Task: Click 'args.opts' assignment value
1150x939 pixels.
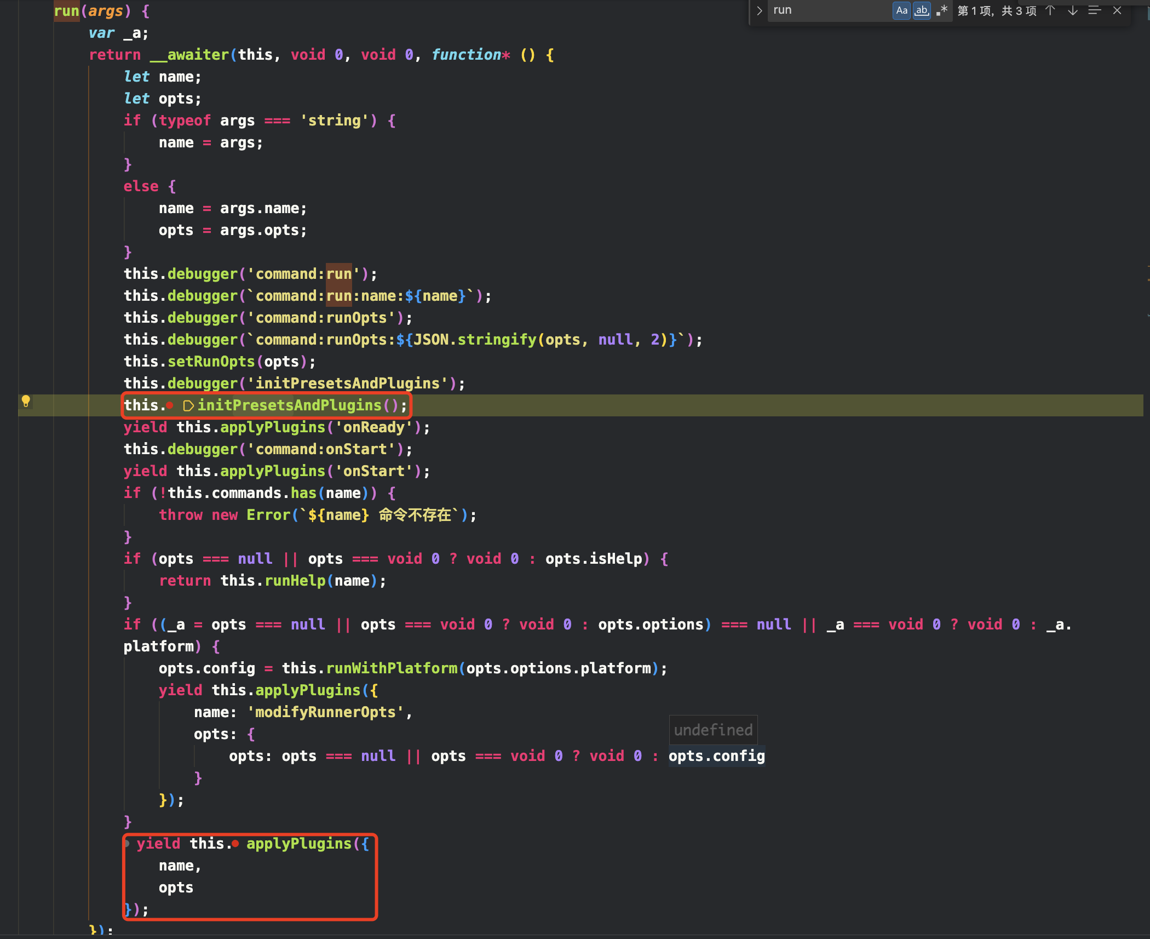Action: pyautogui.click(x=260, y=230)
